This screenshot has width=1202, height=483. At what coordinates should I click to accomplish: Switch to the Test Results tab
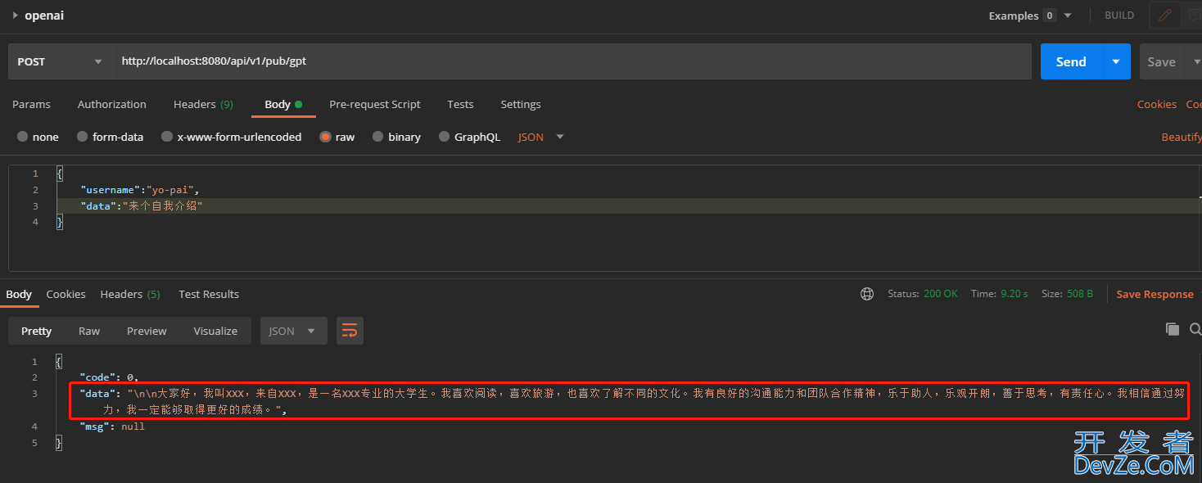pyautogui.click(x=209, y=294)
